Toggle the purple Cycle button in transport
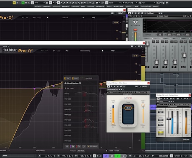 pos(106,156)
